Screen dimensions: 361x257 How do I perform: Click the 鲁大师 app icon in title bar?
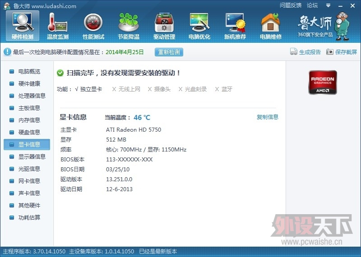click(x=7, y=6)
